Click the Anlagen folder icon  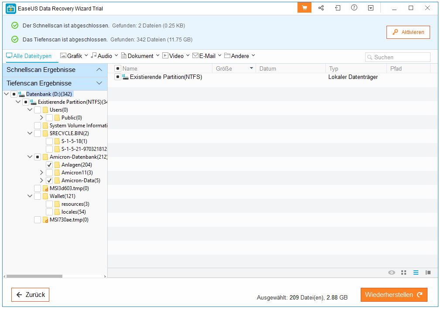pyautogui.click(x=57, y=165)
